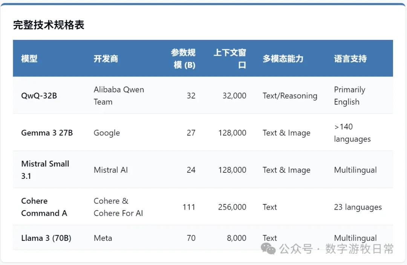Click the Cohere Command A model name
Viewport: 407px width, 265px height.
coord(44,207)
